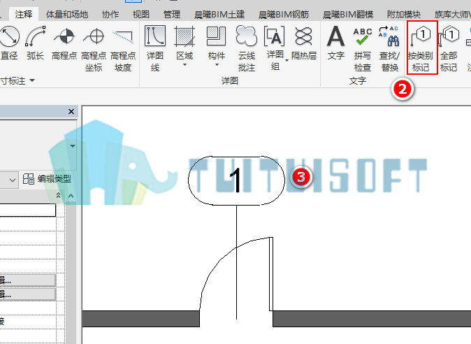Select the 直径 diameter dimension tool
Image resolution: width=471 pixels, height=344 pixels.
tap(9, 43)
